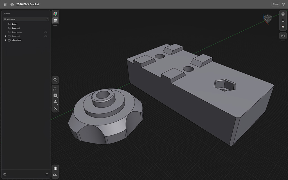Select the Transform tool icon
Screen dimensions: 288x180
[55, 102]
